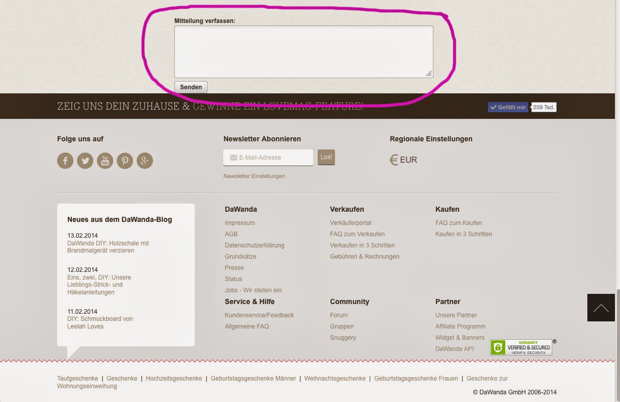Open 'Verkaufen in 3 Schritten' link
Viewport: 620px width, 402px height.
click(363, 245)
